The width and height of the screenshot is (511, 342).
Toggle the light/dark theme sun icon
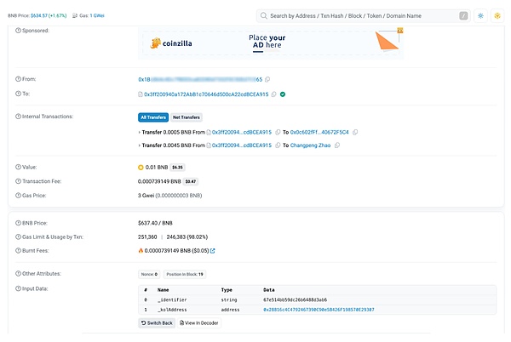coord(479,15)
